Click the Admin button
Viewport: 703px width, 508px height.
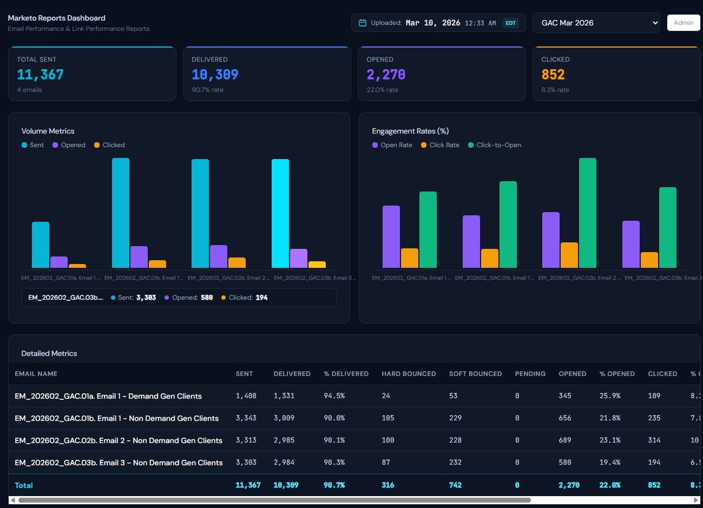coord(684,23)
